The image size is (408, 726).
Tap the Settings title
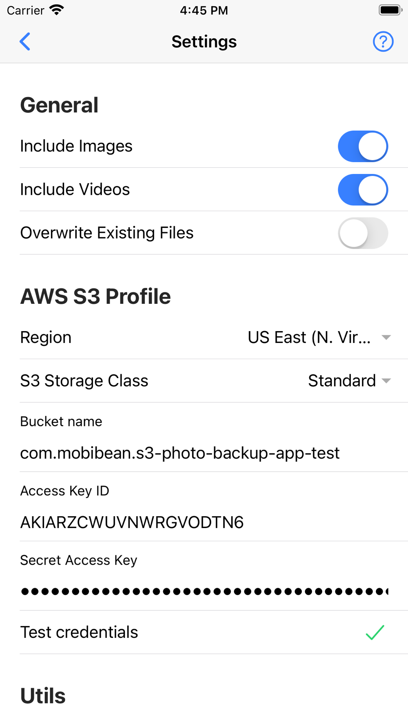point(204,42)
